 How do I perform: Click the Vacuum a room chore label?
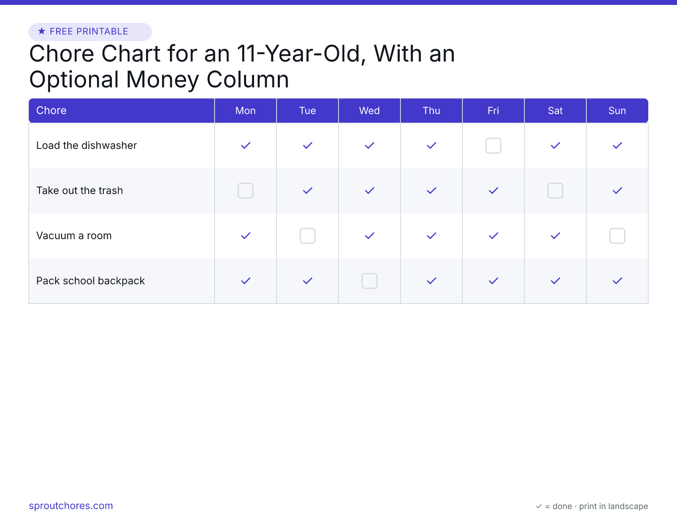pos(74,236)
